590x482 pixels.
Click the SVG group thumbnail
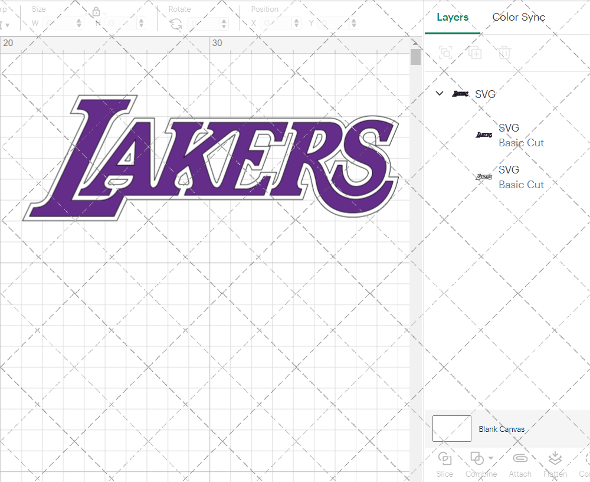460,94
